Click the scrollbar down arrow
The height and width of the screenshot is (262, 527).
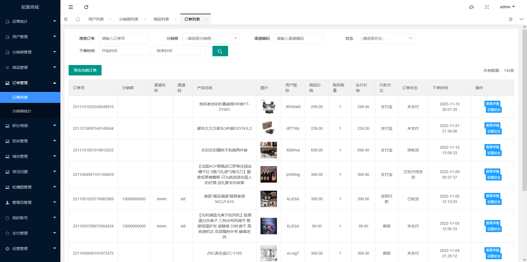pos(525,260)
